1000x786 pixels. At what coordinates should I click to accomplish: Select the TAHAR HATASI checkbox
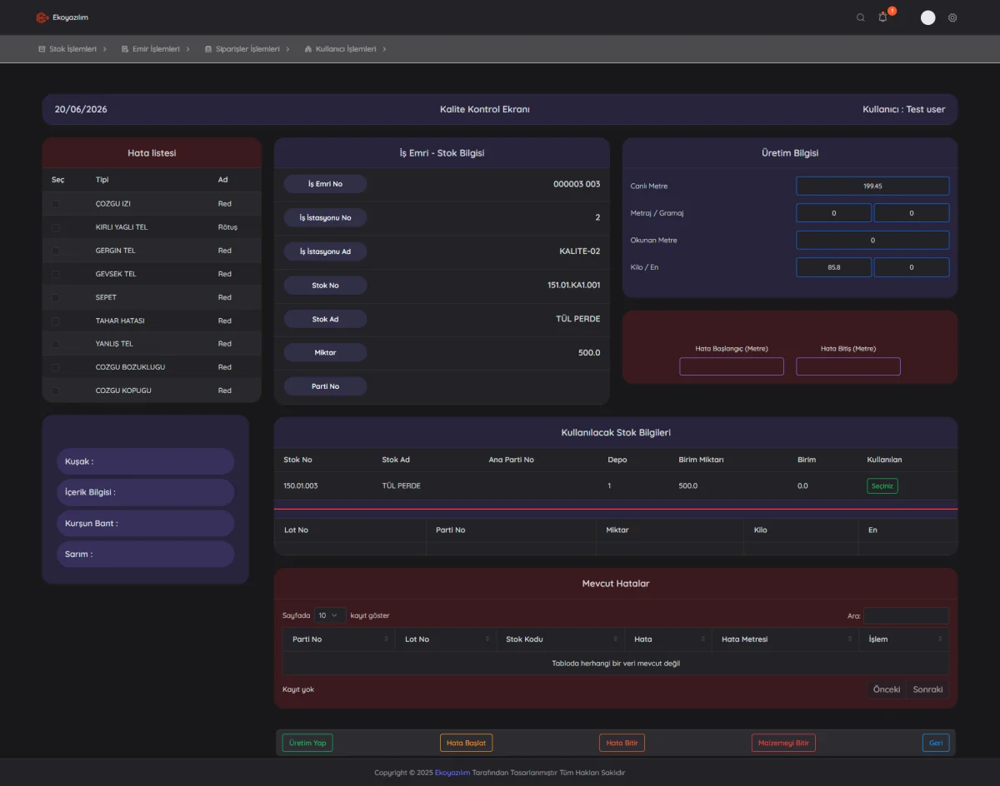click(x=56, y=321)
